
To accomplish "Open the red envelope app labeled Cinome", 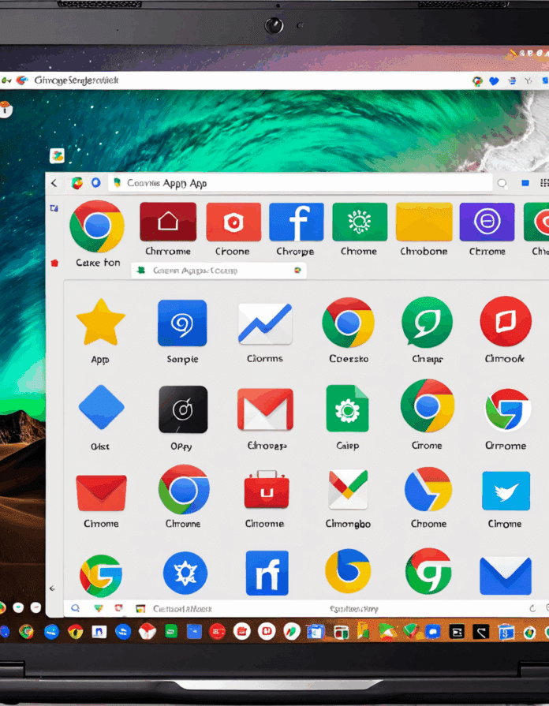I will click(101, 493).
